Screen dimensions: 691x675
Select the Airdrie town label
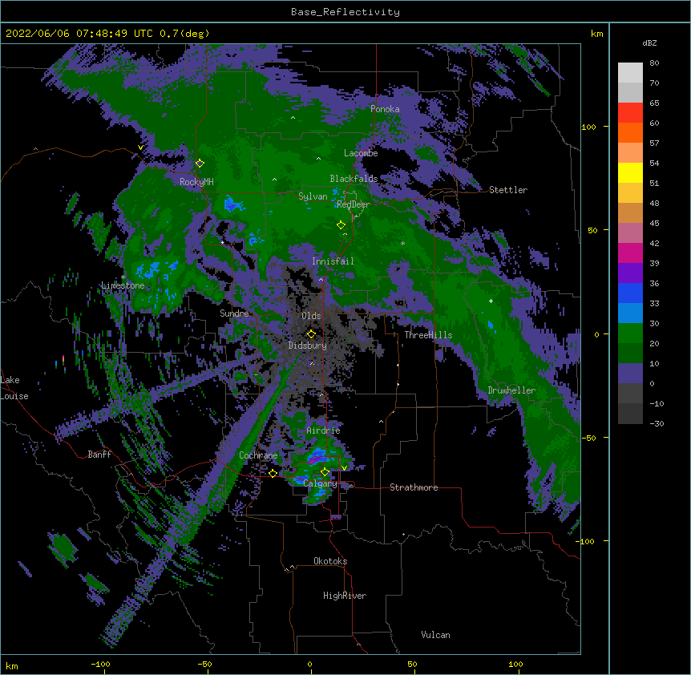click(324, 430)
